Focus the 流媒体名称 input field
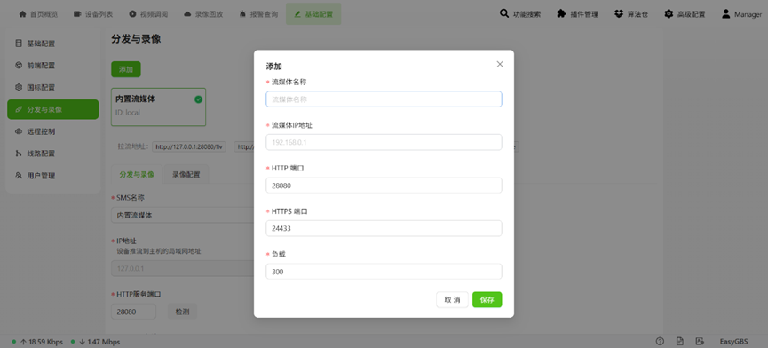768x348 pixels. coord(384,99)
